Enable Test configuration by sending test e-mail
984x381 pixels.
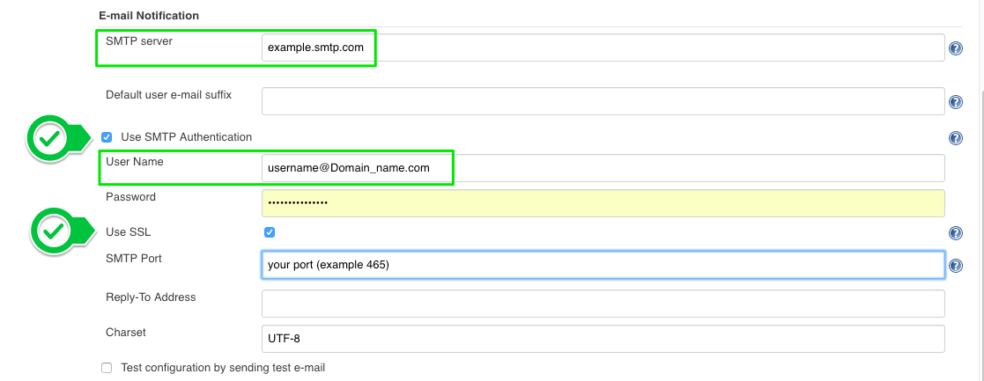tap(107, 368)
